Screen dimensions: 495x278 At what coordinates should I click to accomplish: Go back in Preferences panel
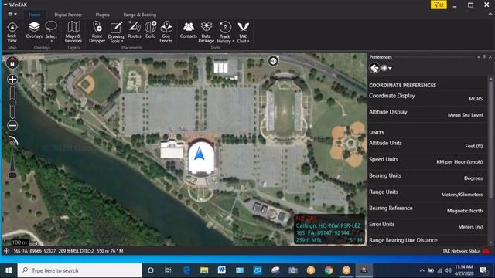[374, 68]
